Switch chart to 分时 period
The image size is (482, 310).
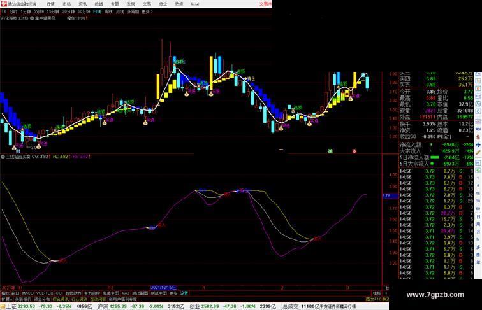(13, 11)
